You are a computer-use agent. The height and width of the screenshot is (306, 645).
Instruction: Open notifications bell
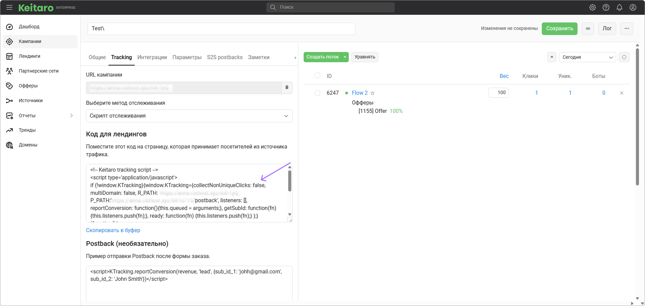(x=619, y=7)
